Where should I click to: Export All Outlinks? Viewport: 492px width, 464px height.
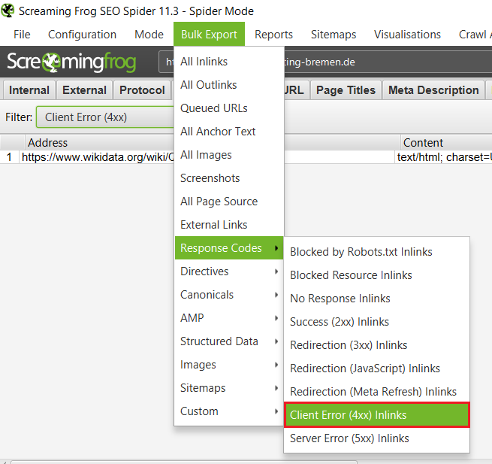(229, 85)
